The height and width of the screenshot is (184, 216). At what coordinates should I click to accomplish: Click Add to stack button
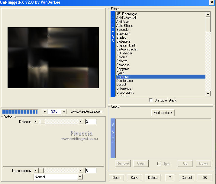coord(163,113)
